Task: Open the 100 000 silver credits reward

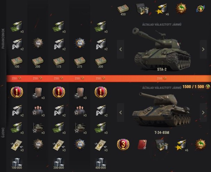Action: coord(17,163)
